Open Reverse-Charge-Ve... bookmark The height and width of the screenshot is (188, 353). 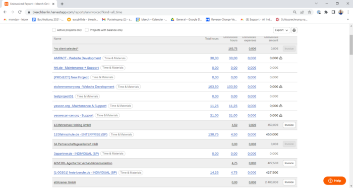pos(221,20)
